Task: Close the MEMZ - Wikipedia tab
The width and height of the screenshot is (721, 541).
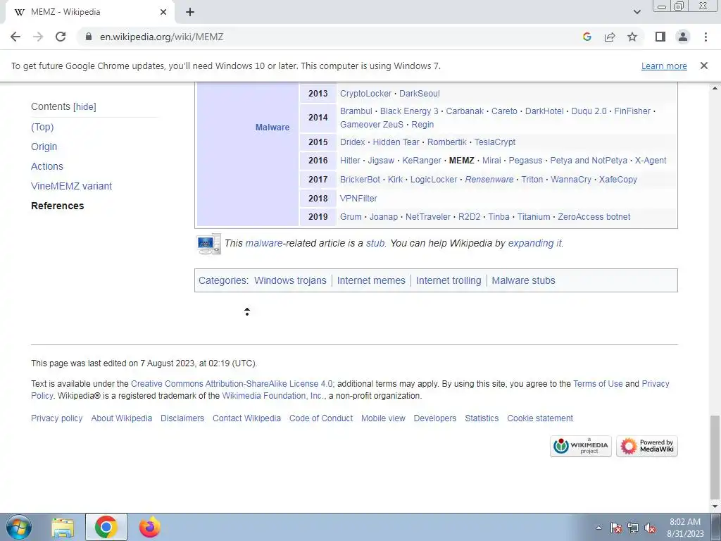Action: click(x=163, y=12)
